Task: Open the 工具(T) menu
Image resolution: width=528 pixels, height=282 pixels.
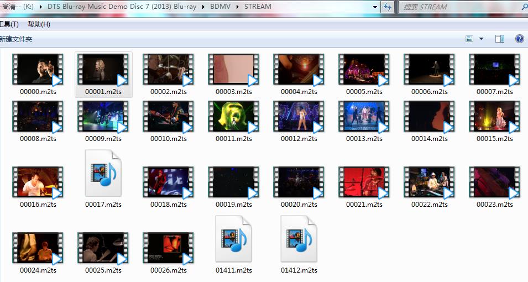Action: (8, 24)
